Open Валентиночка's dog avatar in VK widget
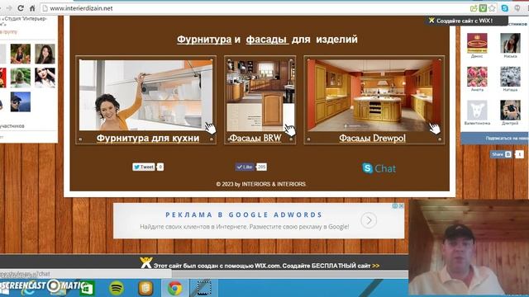 pyautogui.click(x=477, y=110)
